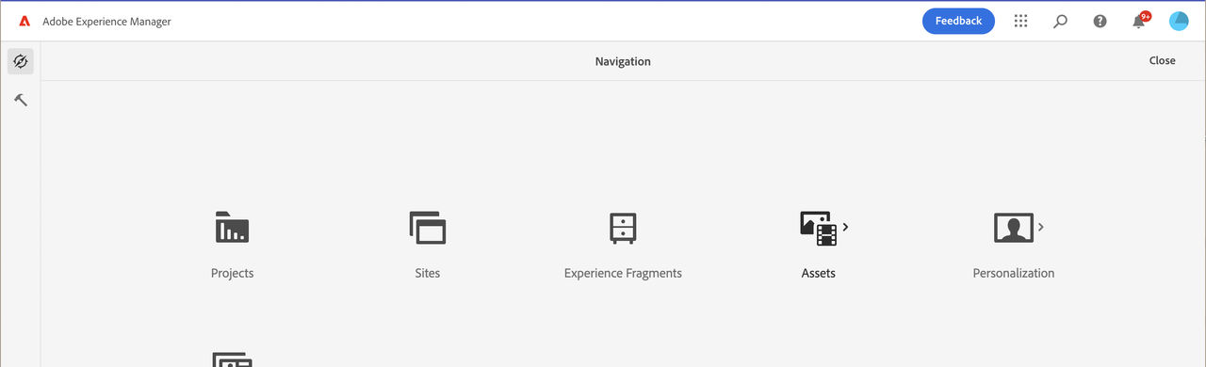Click the blue Feedback button
The height and width of the screenshot is (367, 1206).
pos(958,21)
